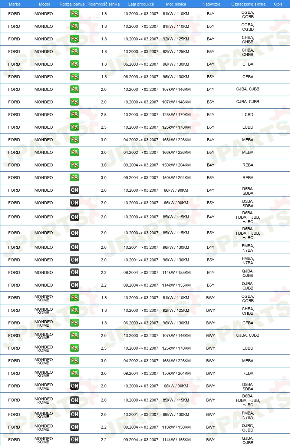Click diesel ON icon in Kombi 114kW row
The width and height of the screenshot is (290, 446).
point(74,440)
